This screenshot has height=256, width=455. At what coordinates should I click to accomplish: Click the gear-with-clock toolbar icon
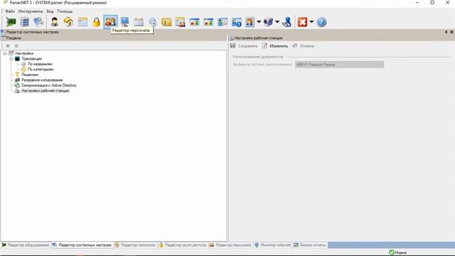click(x=153, y=22)
